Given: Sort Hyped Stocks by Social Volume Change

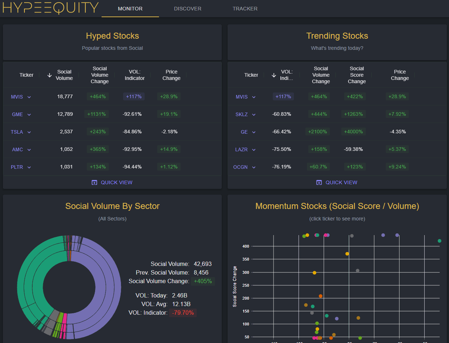Looking at the screenshot, I should coord(100,75).
